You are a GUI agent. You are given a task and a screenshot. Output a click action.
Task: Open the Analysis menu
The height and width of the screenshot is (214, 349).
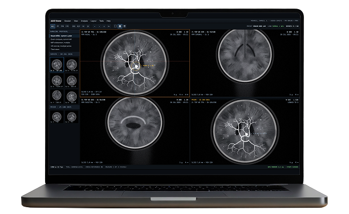pyautogui.click(x=84, y=21)
